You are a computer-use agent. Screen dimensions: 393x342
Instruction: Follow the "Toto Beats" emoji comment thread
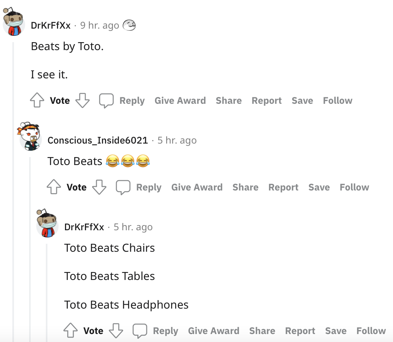[x=354, y=187]
